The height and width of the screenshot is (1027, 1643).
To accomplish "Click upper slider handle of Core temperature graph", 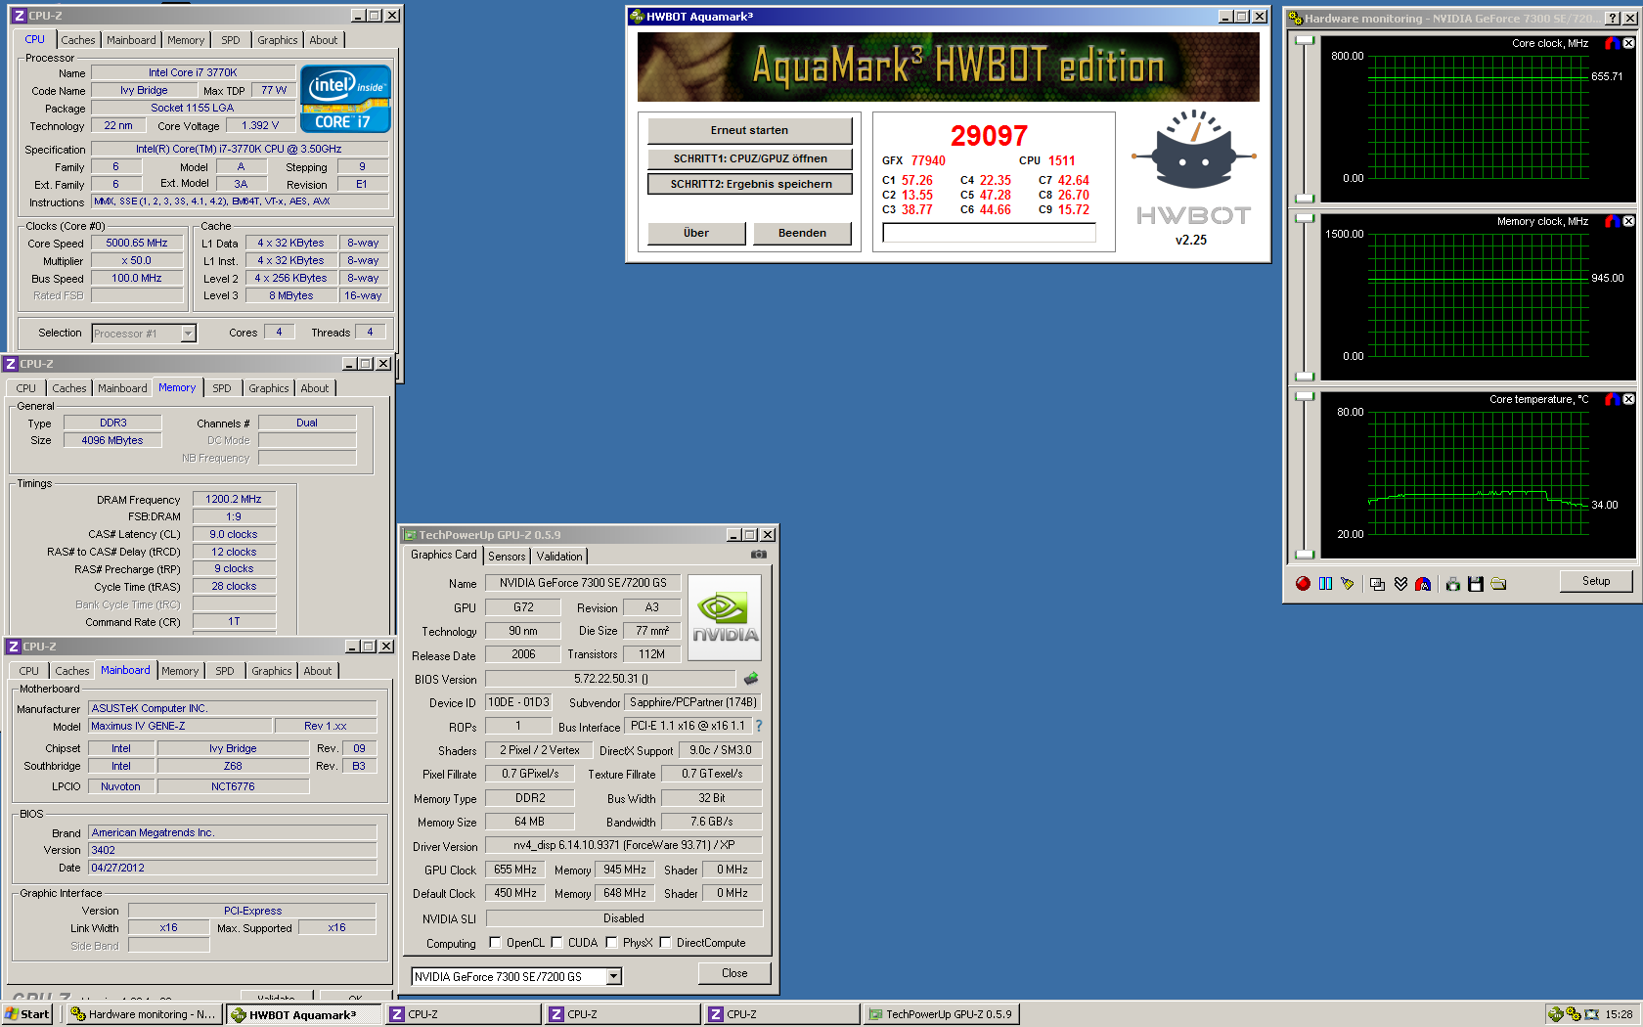I will (1305, 397).
